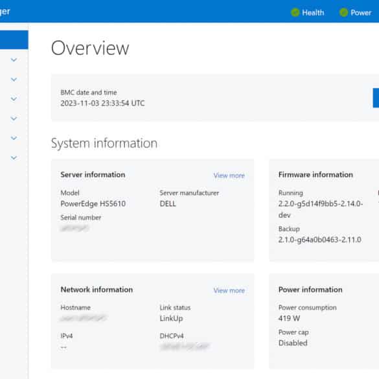Click the 'Power information' card title

click(310, 290)
